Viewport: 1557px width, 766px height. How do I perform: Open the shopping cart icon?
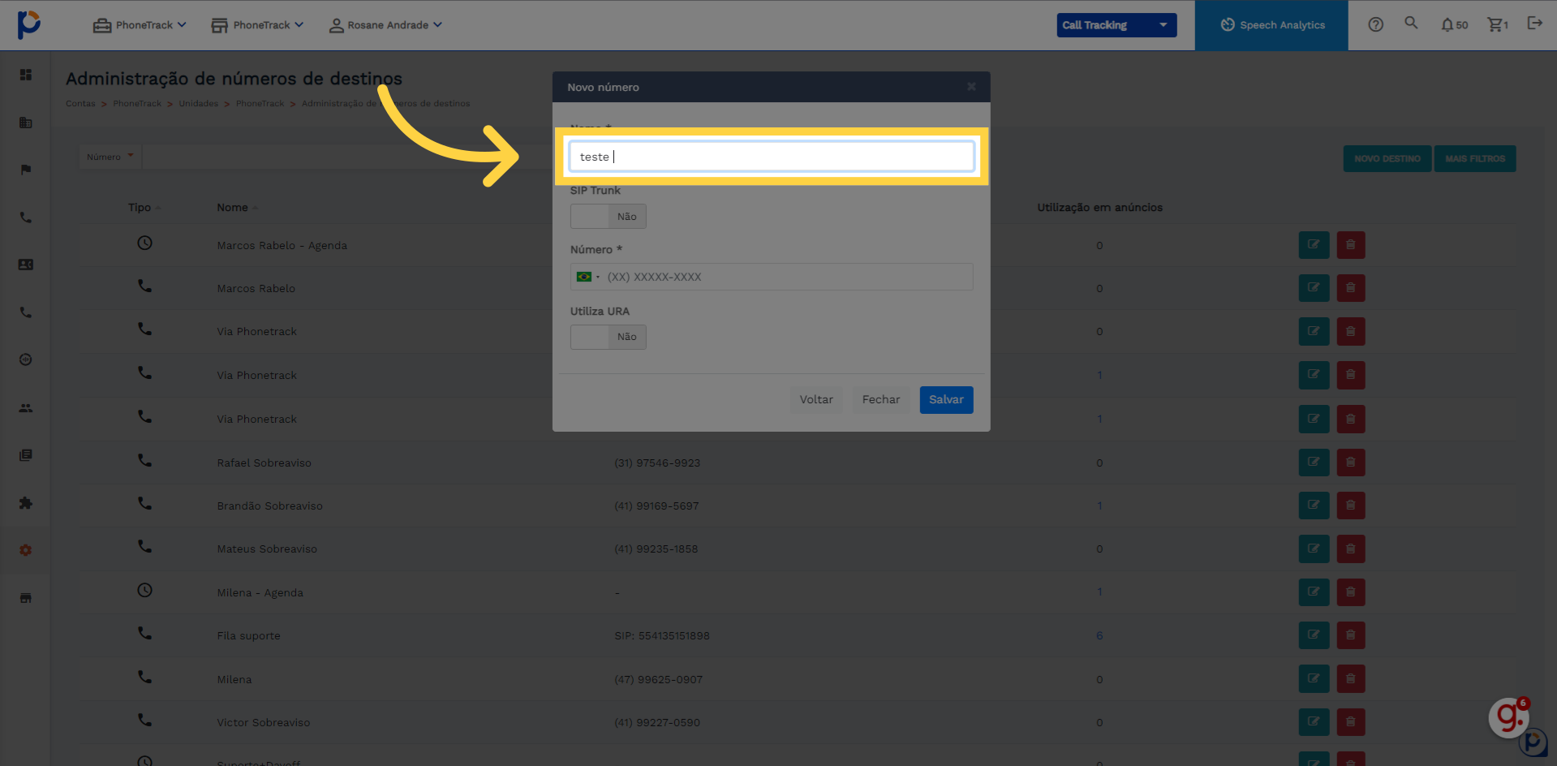(1497, 24)
